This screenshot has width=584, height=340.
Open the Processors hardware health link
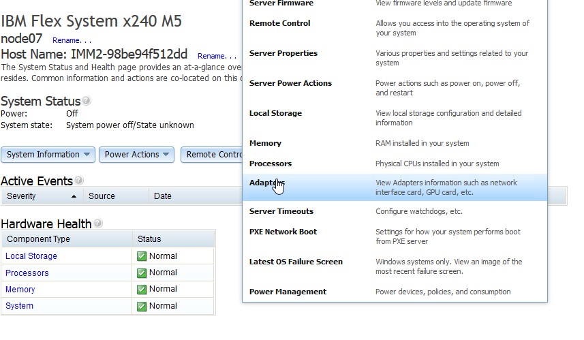coord(27,273)
